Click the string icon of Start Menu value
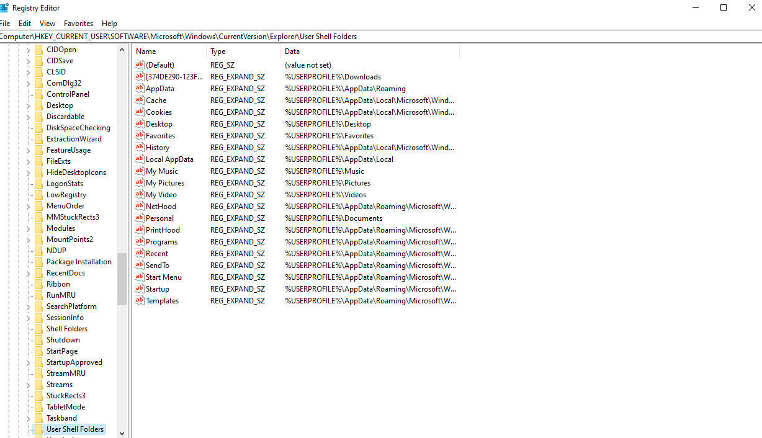 (140, 277)
